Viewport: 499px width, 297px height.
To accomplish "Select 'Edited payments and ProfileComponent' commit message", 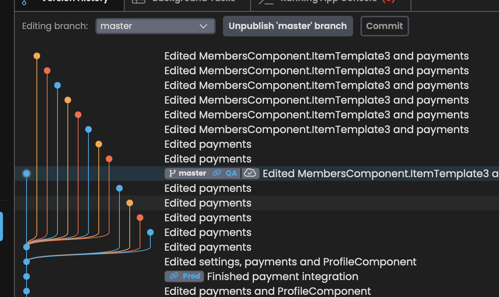I will tap(268, 291).
